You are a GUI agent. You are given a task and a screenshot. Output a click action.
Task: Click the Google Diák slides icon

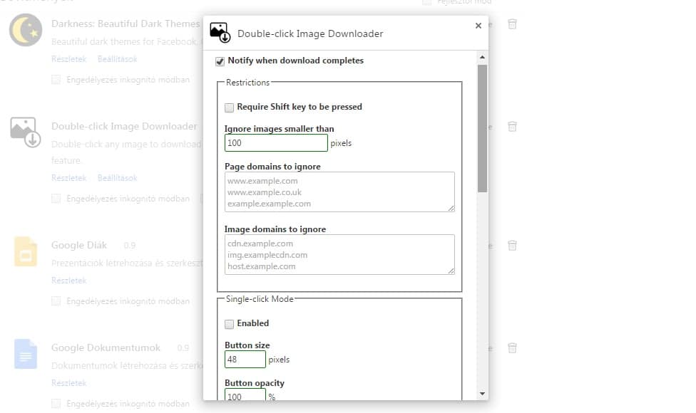25,251
